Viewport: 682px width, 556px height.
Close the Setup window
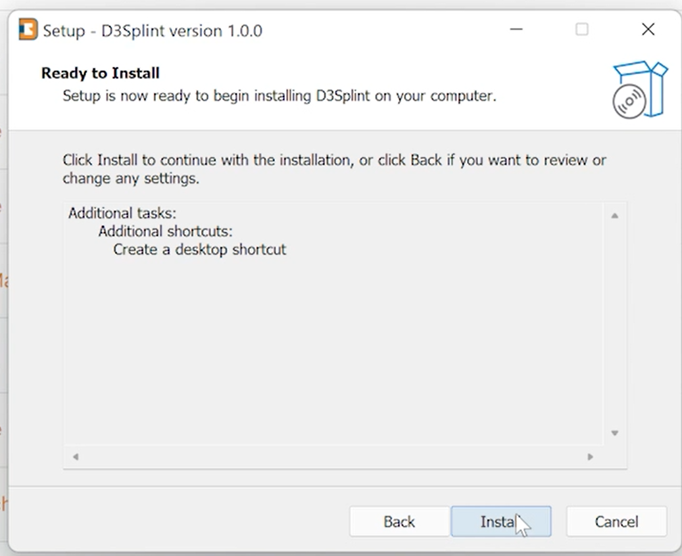(648, 29)
